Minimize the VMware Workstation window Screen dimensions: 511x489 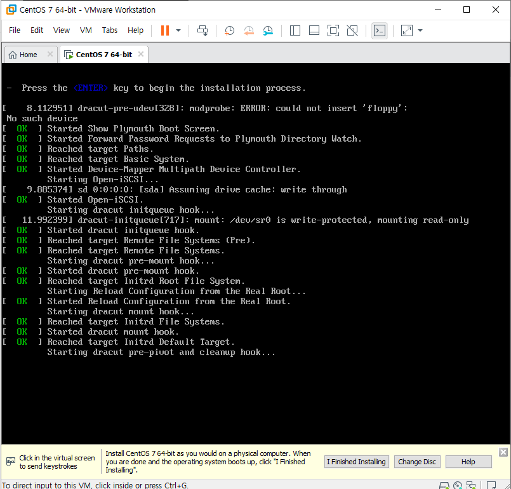438,10
